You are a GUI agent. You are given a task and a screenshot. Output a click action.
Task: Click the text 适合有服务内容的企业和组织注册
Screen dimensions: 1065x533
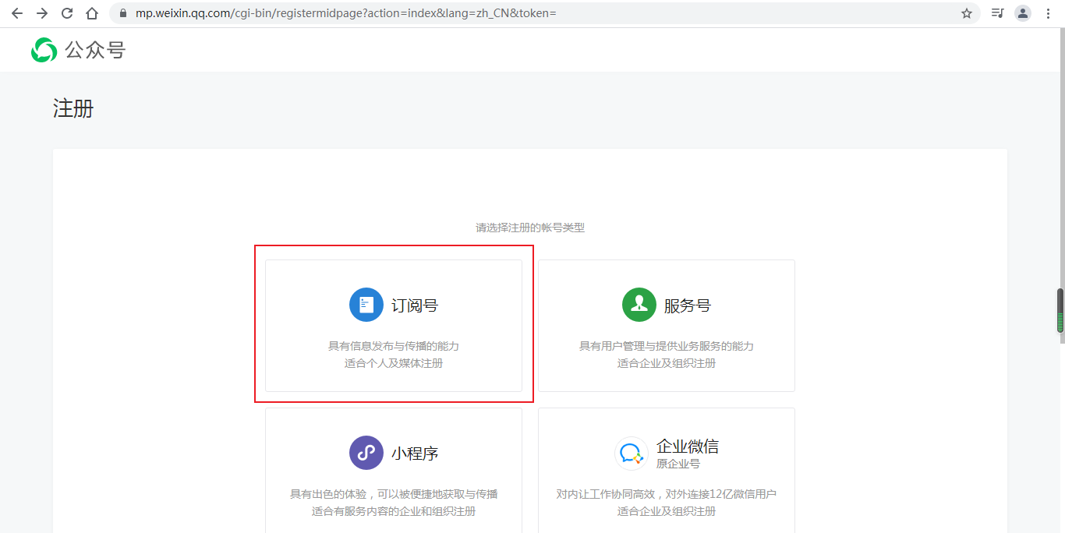click(x=394, y=511)
